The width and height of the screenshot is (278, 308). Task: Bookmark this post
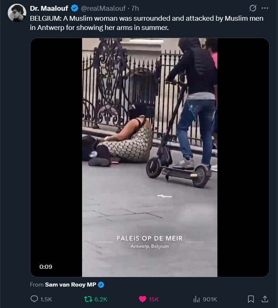pyautogui.click(x=251, y=299)
